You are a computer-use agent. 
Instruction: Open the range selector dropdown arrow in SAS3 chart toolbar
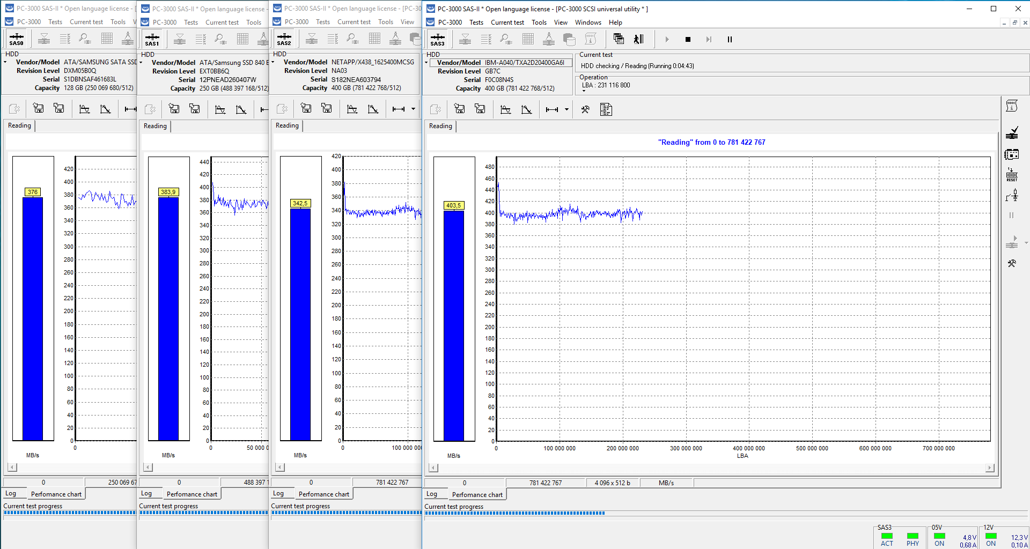coord(566,109)
